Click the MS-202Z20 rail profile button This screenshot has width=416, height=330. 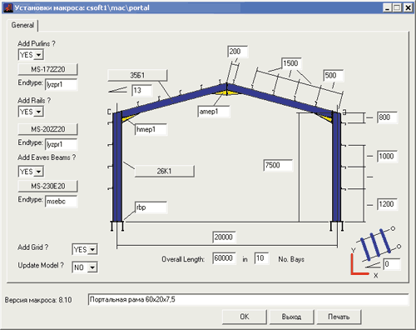[x=47, y=129]
